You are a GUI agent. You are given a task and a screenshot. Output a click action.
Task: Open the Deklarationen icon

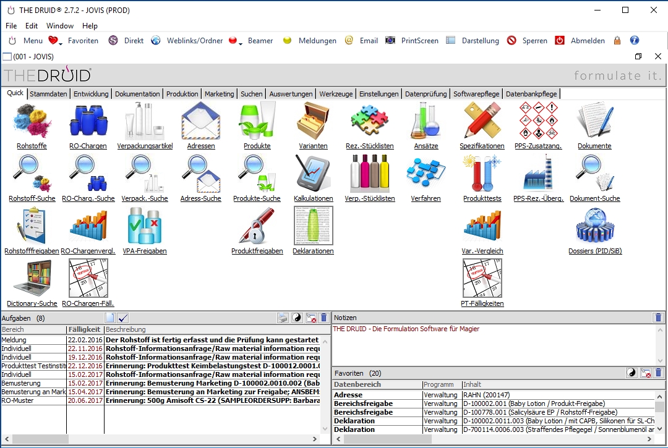click(313, 226)
